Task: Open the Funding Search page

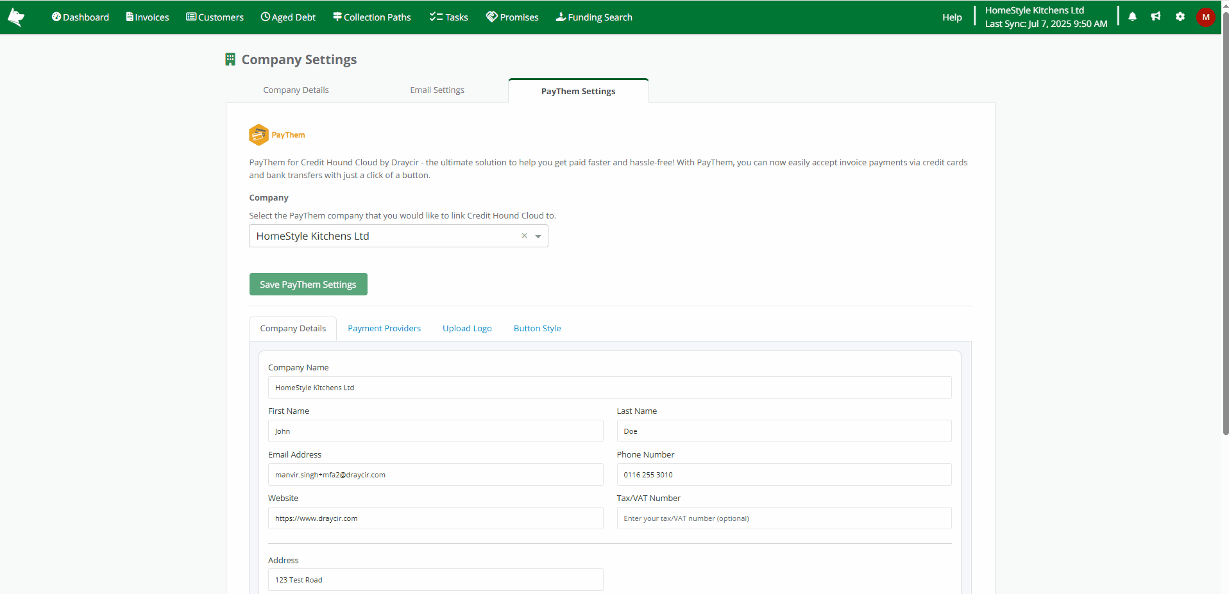Action: (594, 17)
